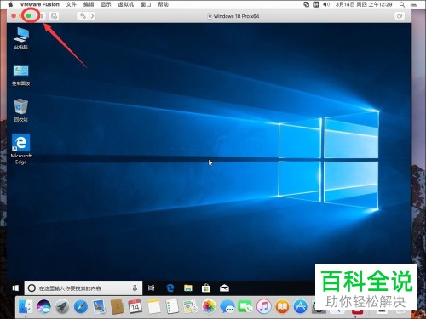
Task: Open the 显示 menu
Action: click(x=106, y=4)
